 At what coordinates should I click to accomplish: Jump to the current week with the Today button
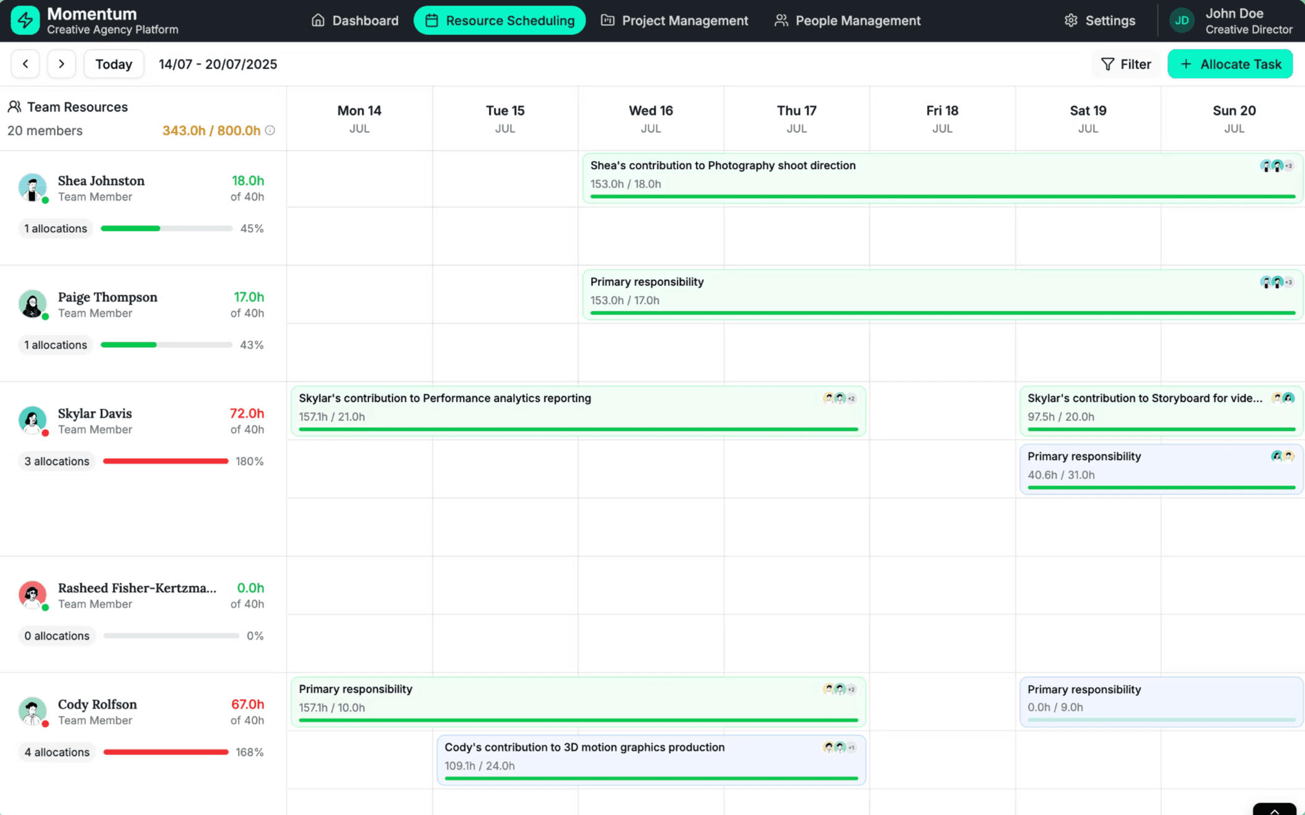[x=113, y=64]
